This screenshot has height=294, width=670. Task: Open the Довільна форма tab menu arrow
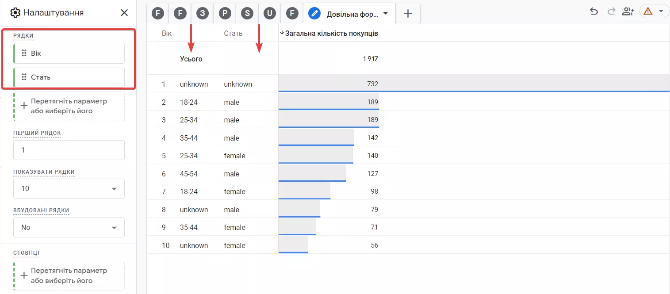point(386,13)
